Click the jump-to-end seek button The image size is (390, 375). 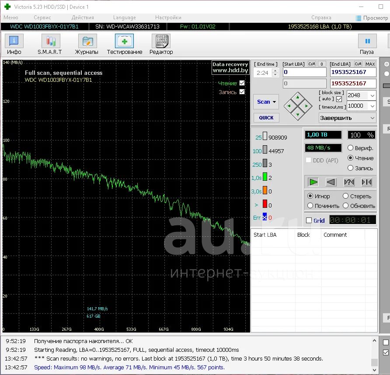[x=367, y=182]
